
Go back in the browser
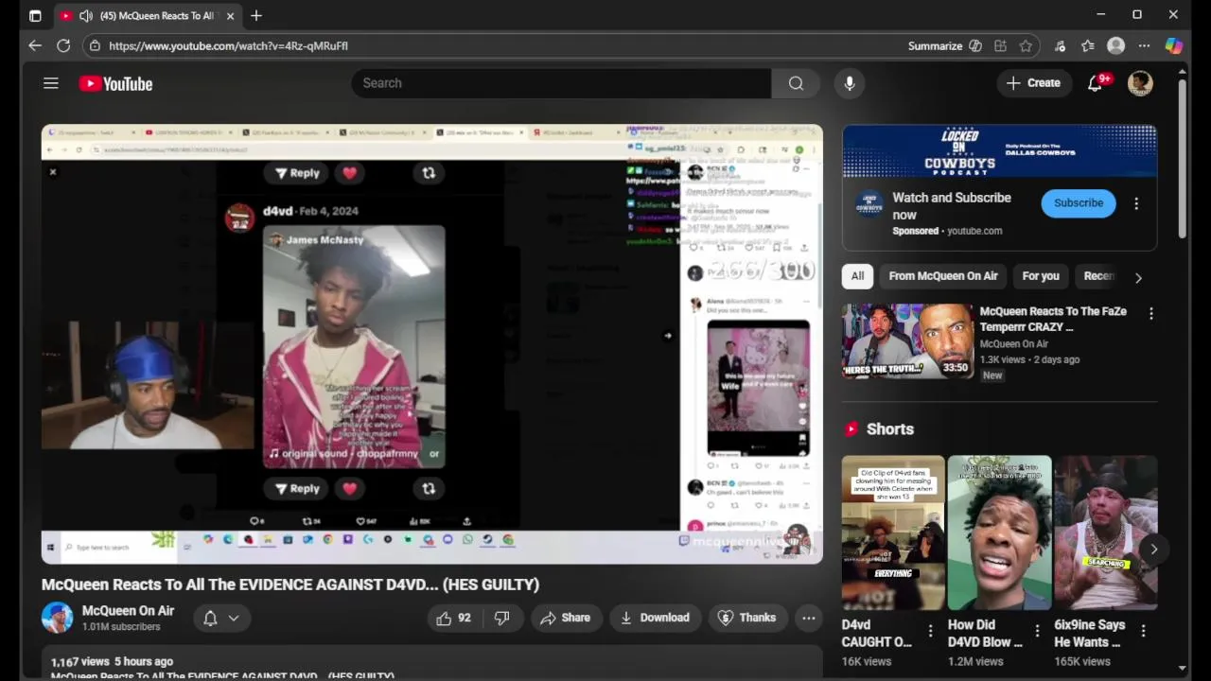point(35,45)
